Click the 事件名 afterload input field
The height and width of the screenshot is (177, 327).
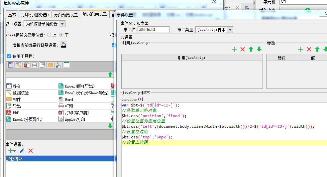(x=154, y=30)
